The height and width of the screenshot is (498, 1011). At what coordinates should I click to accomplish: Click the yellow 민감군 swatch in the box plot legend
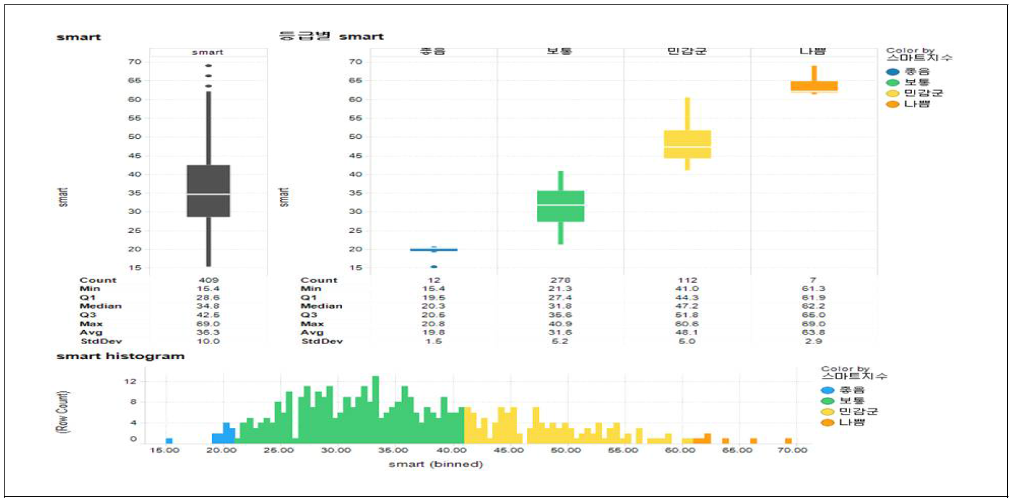click(892, 93)
